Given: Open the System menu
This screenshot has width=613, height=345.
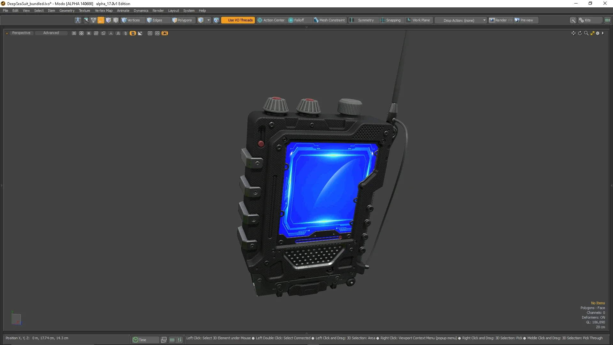Looking at the screenshot, I should 189,11.
